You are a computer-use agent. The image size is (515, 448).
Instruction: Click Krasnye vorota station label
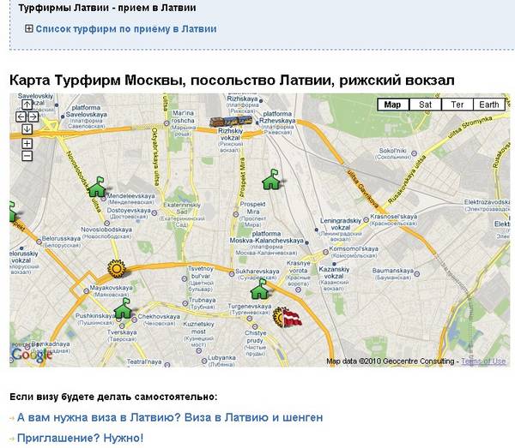pyautogui.click(x=298, y=273)
